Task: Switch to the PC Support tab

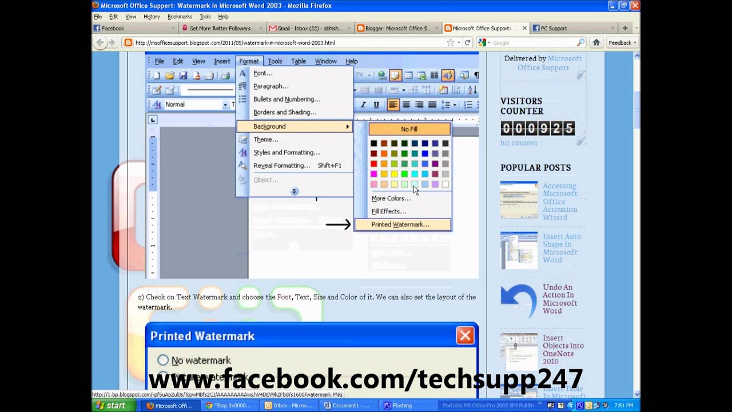Action: (574, 28)
